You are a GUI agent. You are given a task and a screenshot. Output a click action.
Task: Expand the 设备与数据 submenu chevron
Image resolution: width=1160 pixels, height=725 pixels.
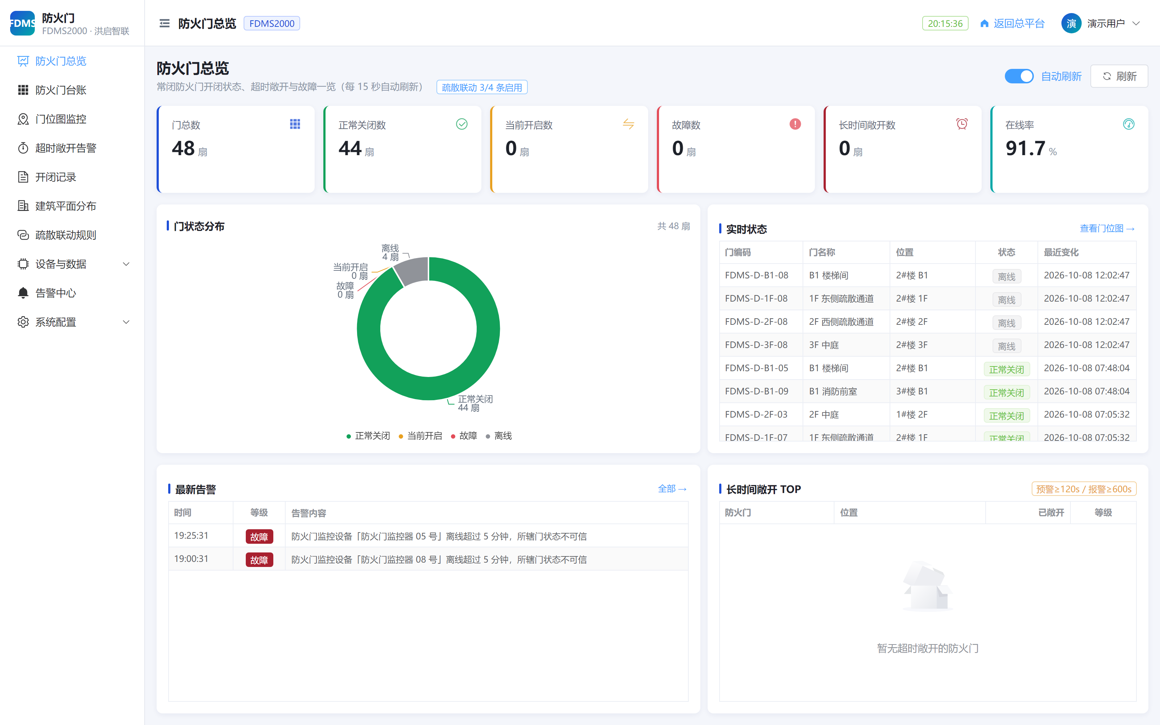[126, 264]
